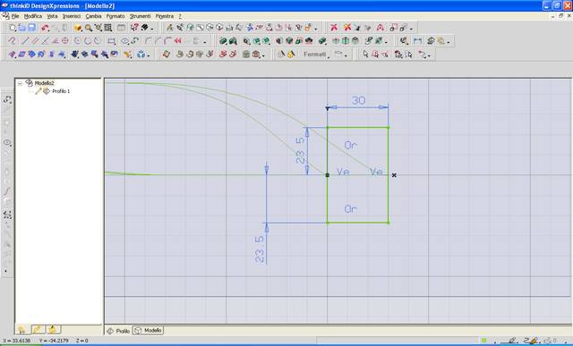Select Modello2 in the model tree
Image resolution: width=573 pixels, height=346 pixels.
tap(45, 83)
